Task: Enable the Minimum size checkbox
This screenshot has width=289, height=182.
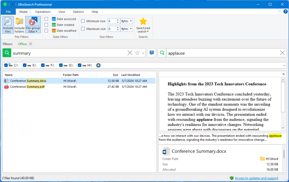Action: [x=83, y=21]
